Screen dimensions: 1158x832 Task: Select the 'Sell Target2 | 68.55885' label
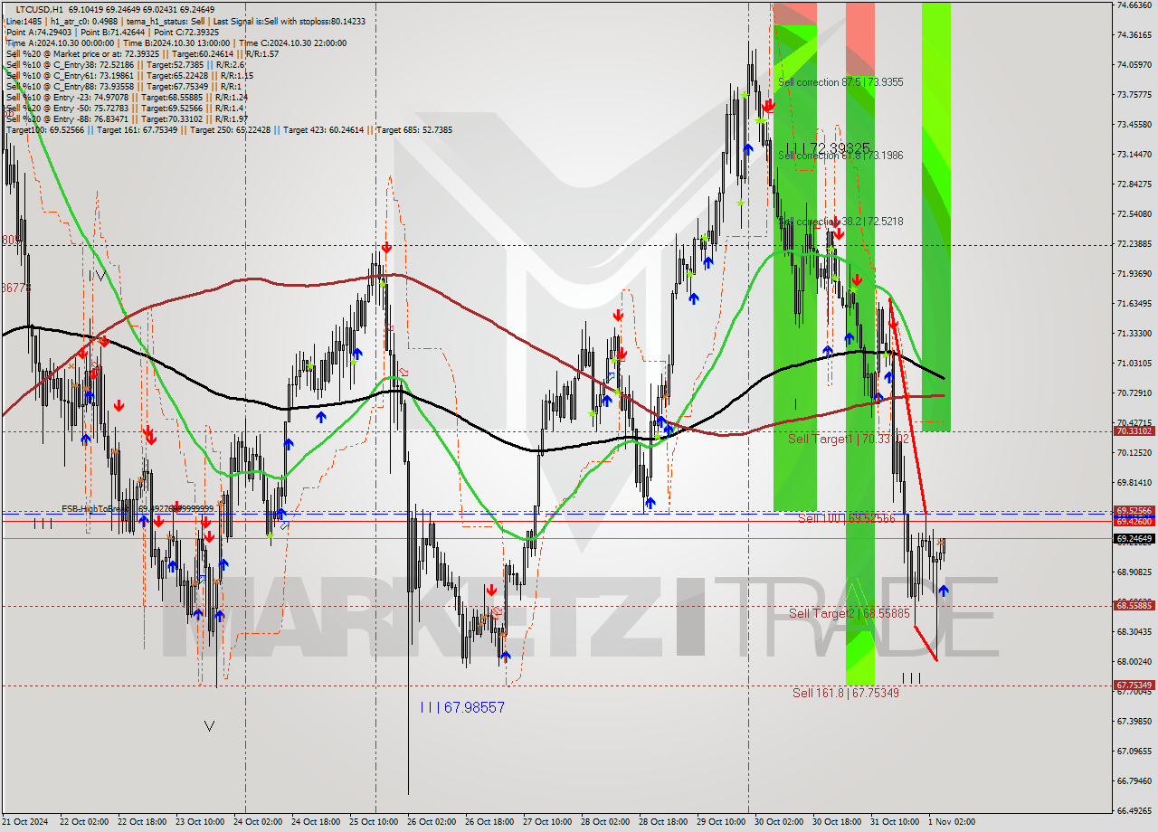[849, 613]
